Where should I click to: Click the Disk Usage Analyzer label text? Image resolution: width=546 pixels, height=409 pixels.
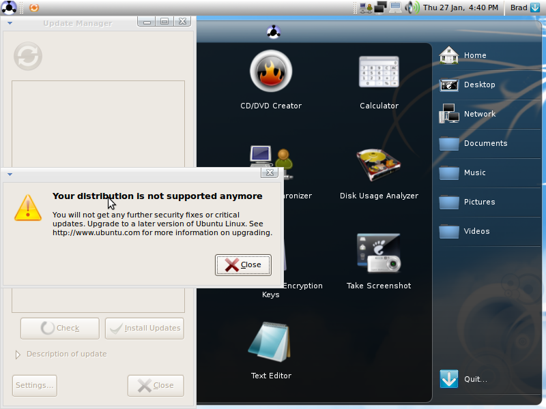379,196
